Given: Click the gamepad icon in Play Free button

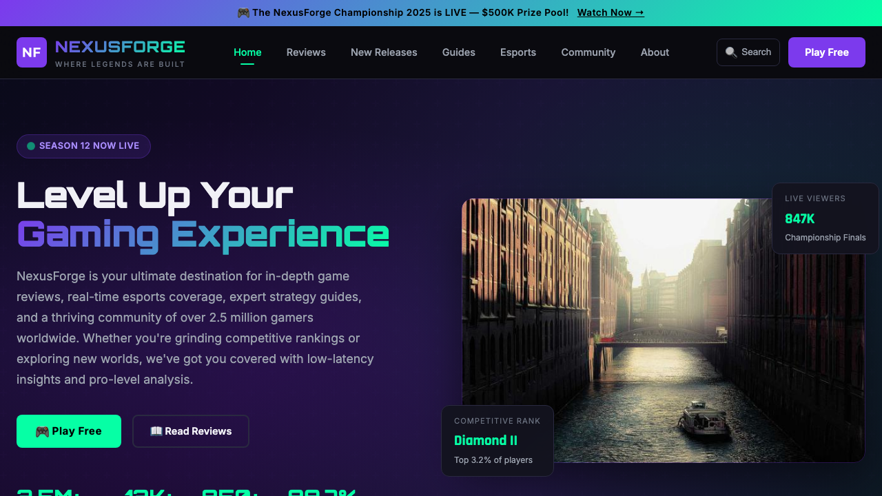Looking at the screenshot, I should coord(43,431).
